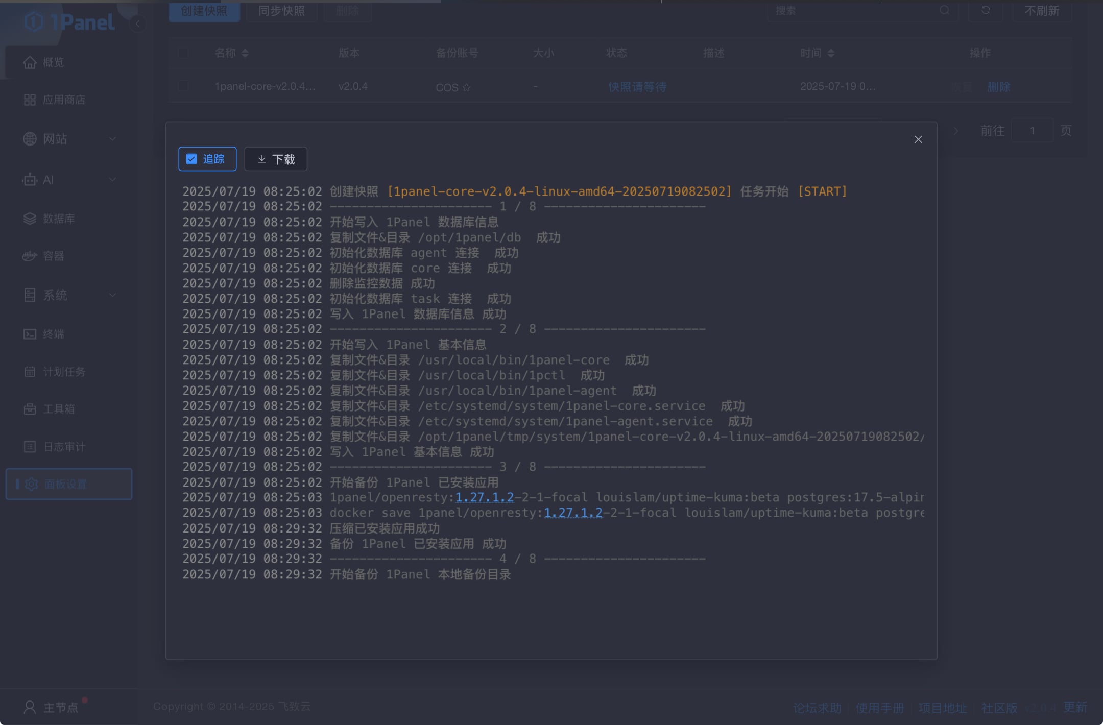Image resolution: width=1103 pixels, height=725 pixels.
Task: Collapse sidebar with the arrow next to logo
Action: point(137,24)
